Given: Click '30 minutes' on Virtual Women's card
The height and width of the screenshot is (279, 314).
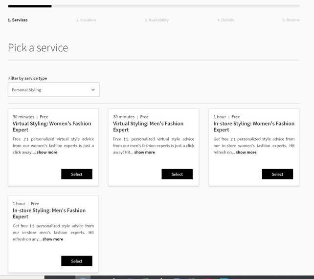Looking at the screenshot, I should [23, 117].
